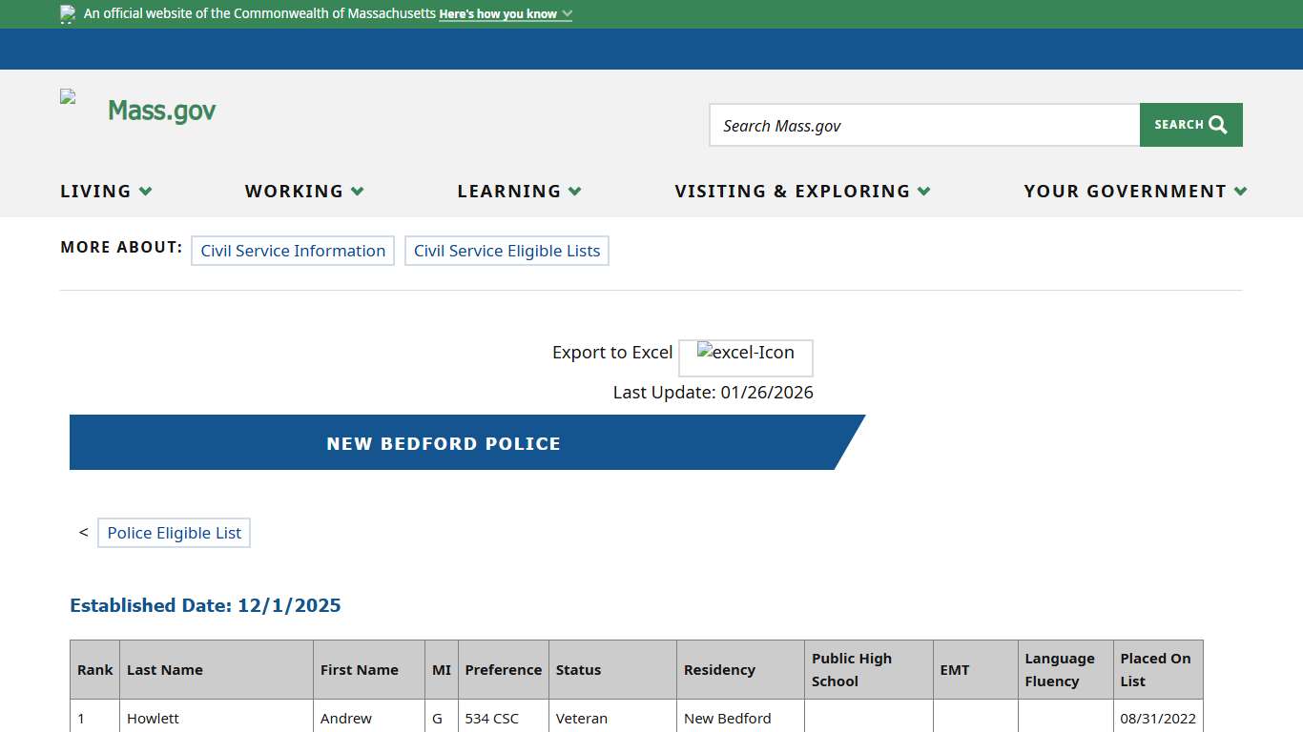Click the Massachusetts flag icon
The width and height of the screenshot is (1303, 732).
tap(67, 14)
